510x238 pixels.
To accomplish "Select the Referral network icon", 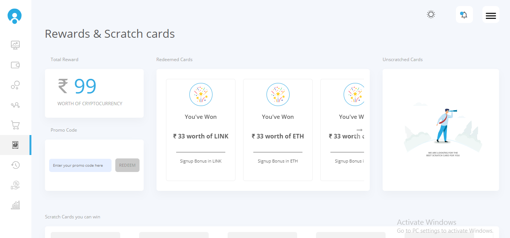I will click(x=15, y=105).
